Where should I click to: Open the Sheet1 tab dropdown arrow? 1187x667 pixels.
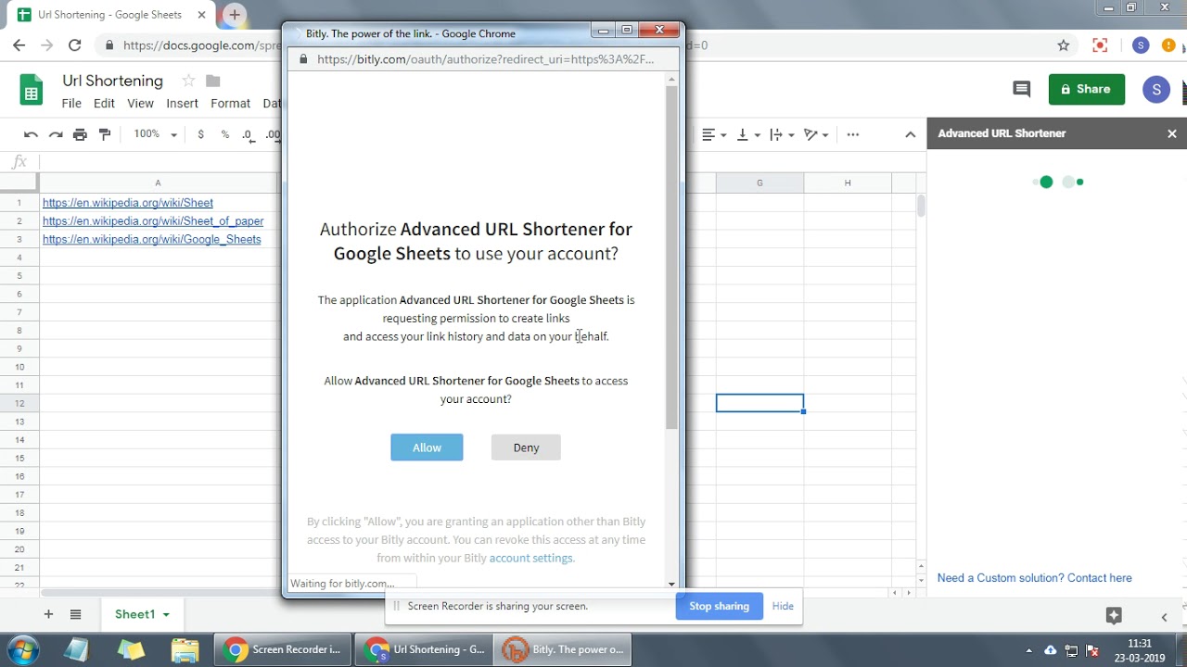click(x=166, y=615)
